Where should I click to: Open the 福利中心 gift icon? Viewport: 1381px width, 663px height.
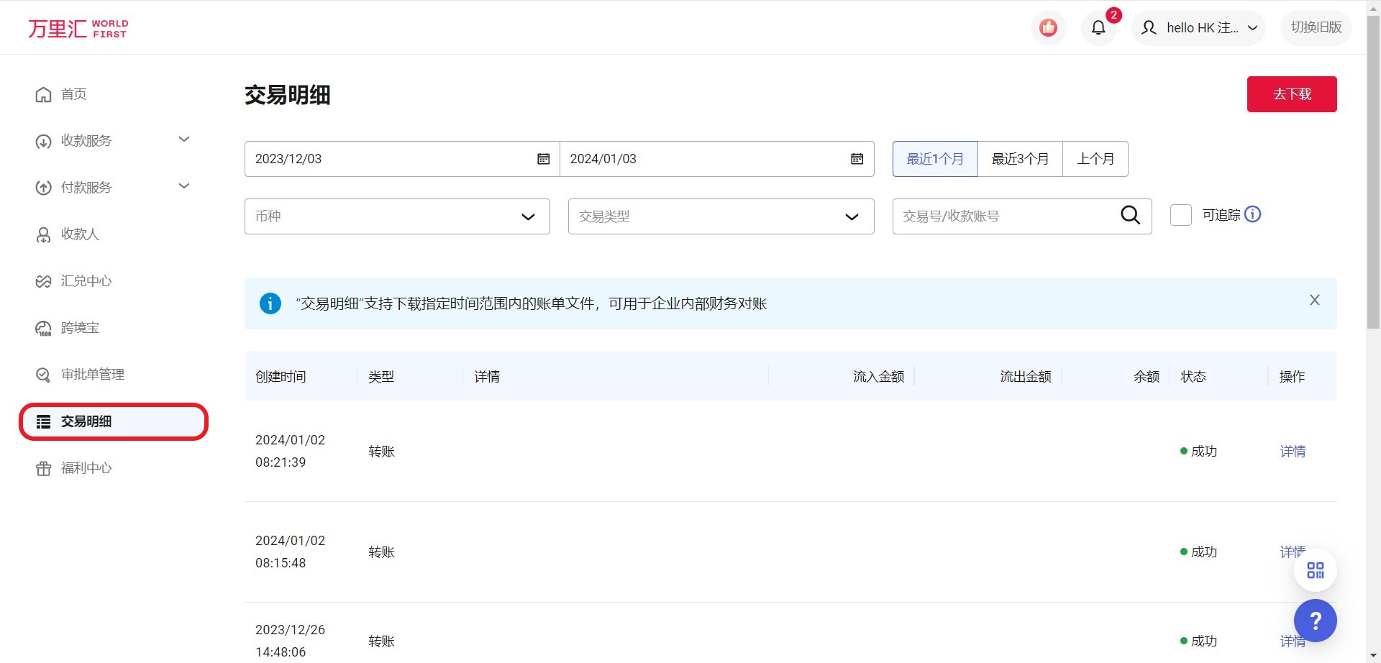point(43,467)
